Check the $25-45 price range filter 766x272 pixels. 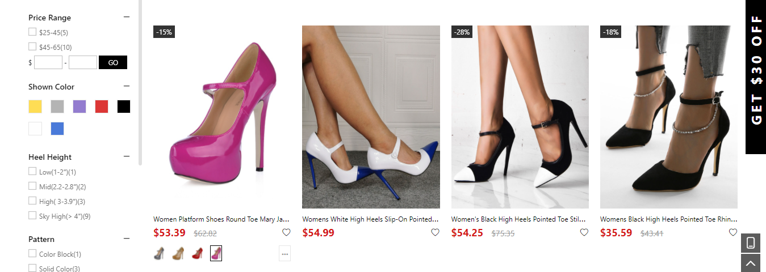tap(32, 32)
